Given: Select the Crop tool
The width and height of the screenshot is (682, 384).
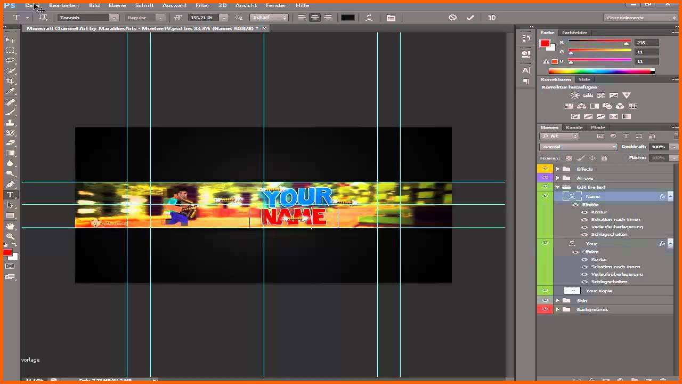Looking at the screenshot, I should (10, 81).
